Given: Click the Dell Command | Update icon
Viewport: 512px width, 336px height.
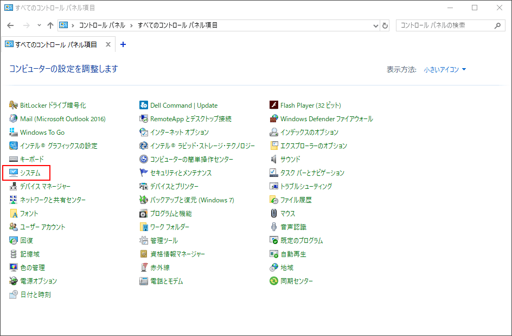Looking at the screenshot, I should pos(144,106).
